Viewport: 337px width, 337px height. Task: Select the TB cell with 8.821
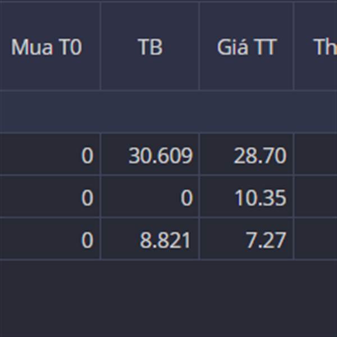click(165, 241)
